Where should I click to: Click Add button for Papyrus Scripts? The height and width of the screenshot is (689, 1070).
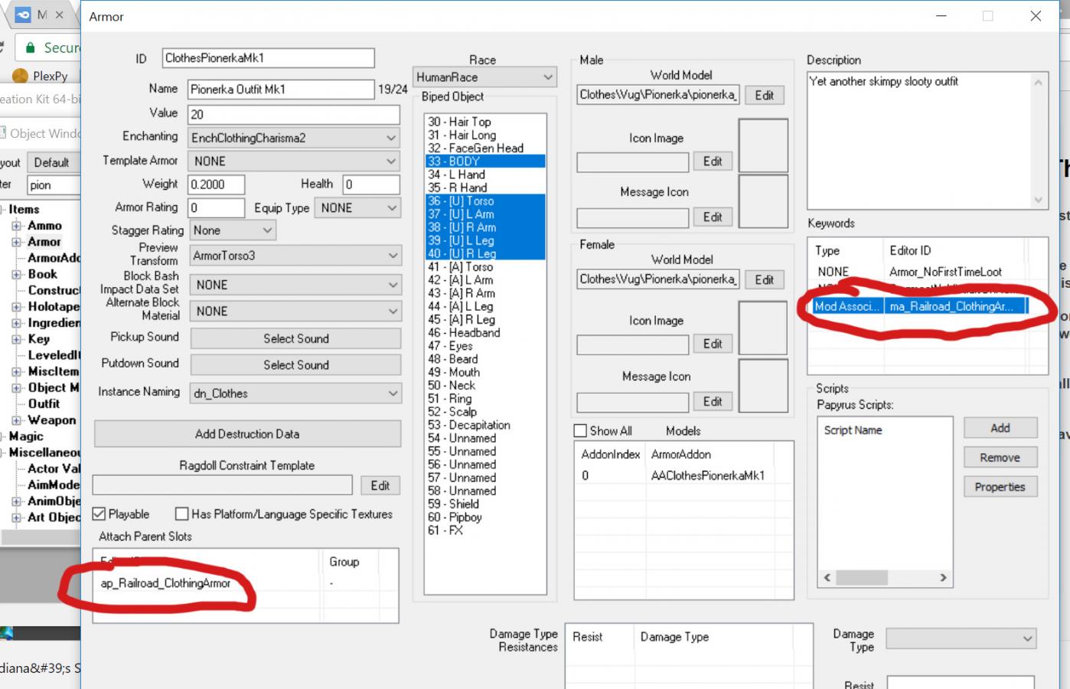pyautogui.click(x=1000, y=428)
